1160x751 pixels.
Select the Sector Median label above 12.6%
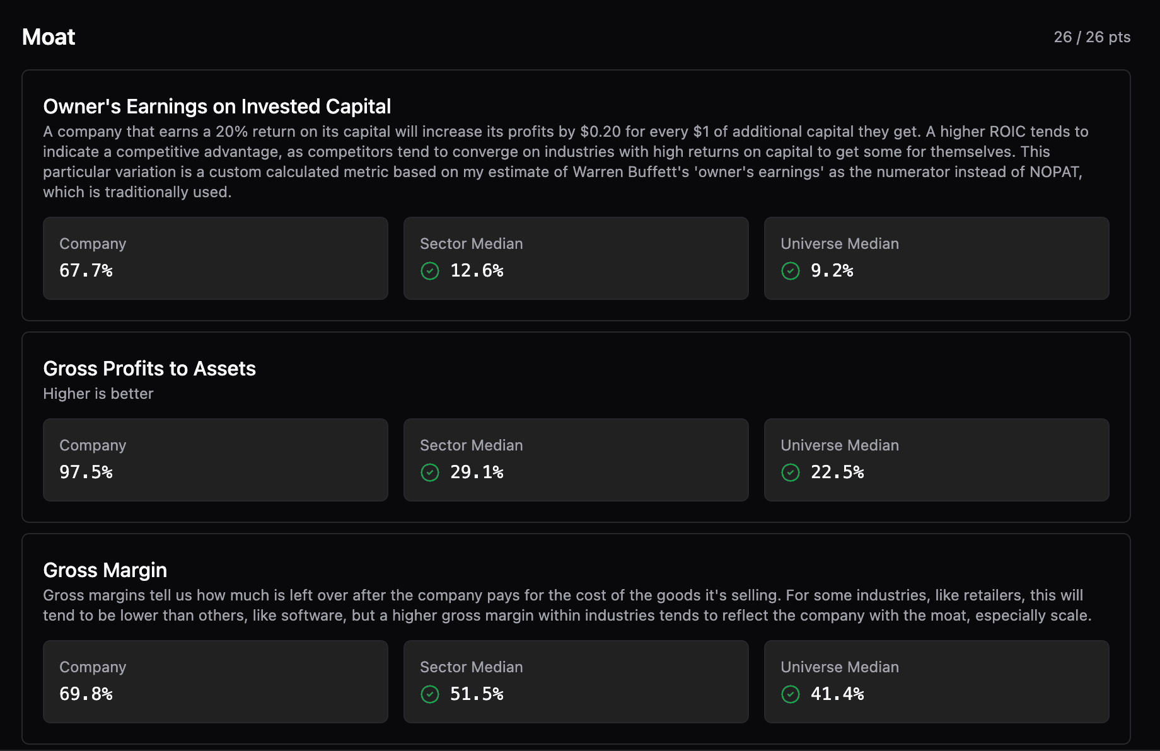pos(472,244)
